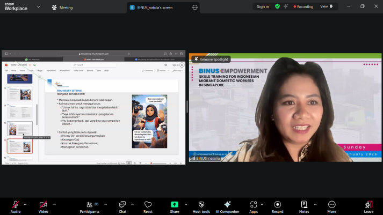Click the Sign in link
The width and height of the screenshot is (383, 215).
coord(263,6)
